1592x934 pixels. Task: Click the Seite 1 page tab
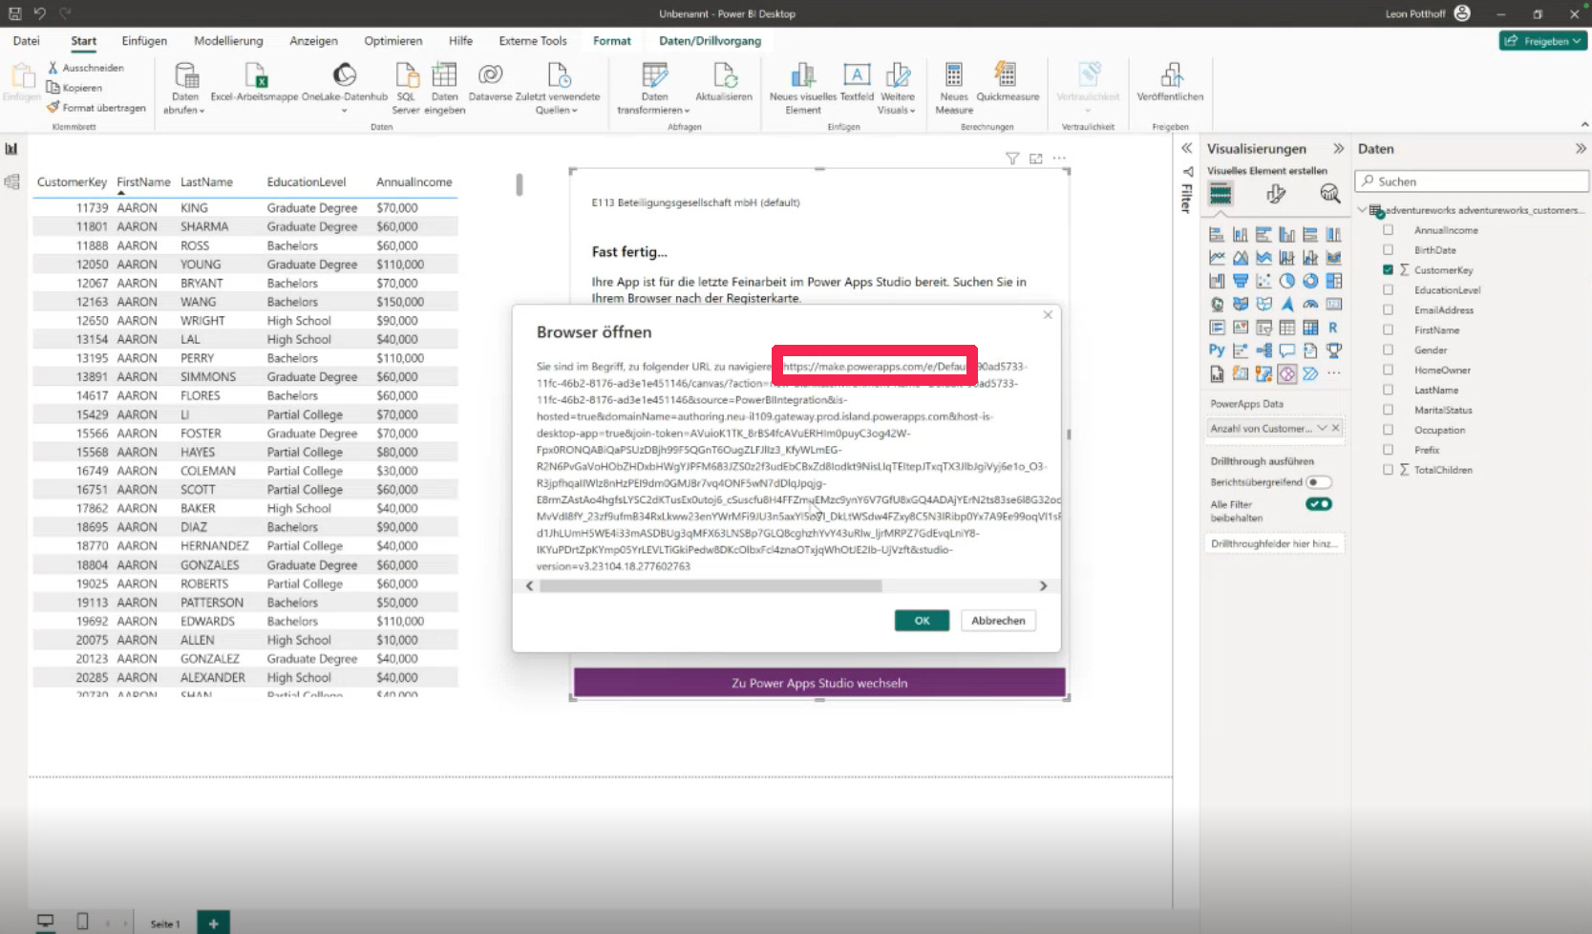pyautogui.click(x=165, y=923)
